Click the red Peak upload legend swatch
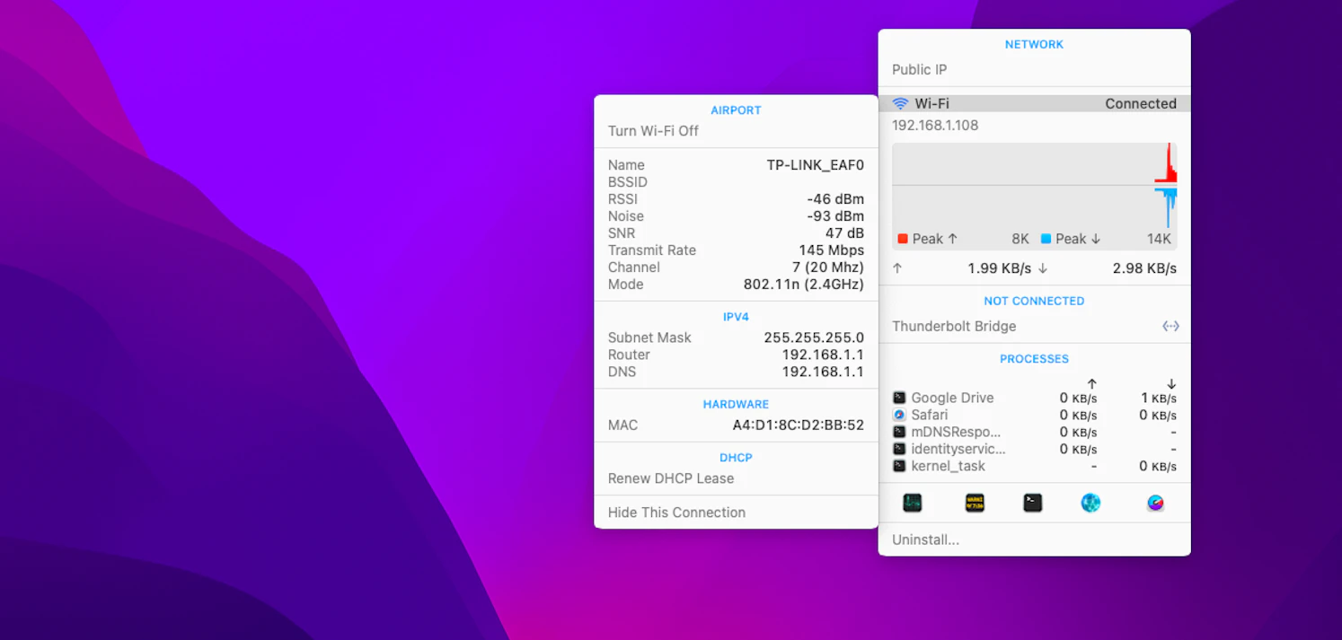The width and height of the screenshot is (1342, 640). (903, 239)
